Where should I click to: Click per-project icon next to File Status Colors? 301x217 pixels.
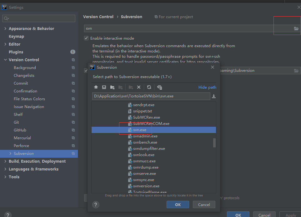tap(73, 99)
